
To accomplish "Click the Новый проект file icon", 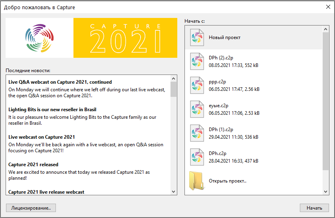I will pos(197,37).
